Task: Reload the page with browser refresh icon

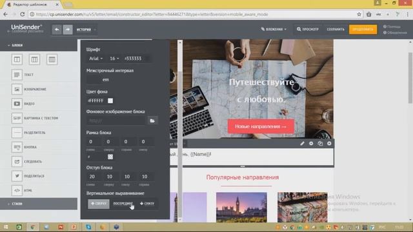Action: [x=23, y=14]
